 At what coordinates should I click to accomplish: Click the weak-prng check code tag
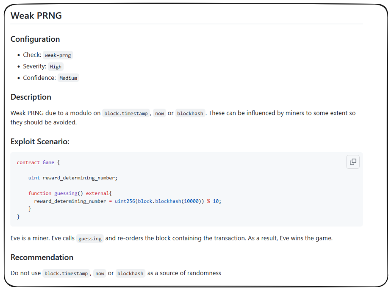[x=58, y=55]
